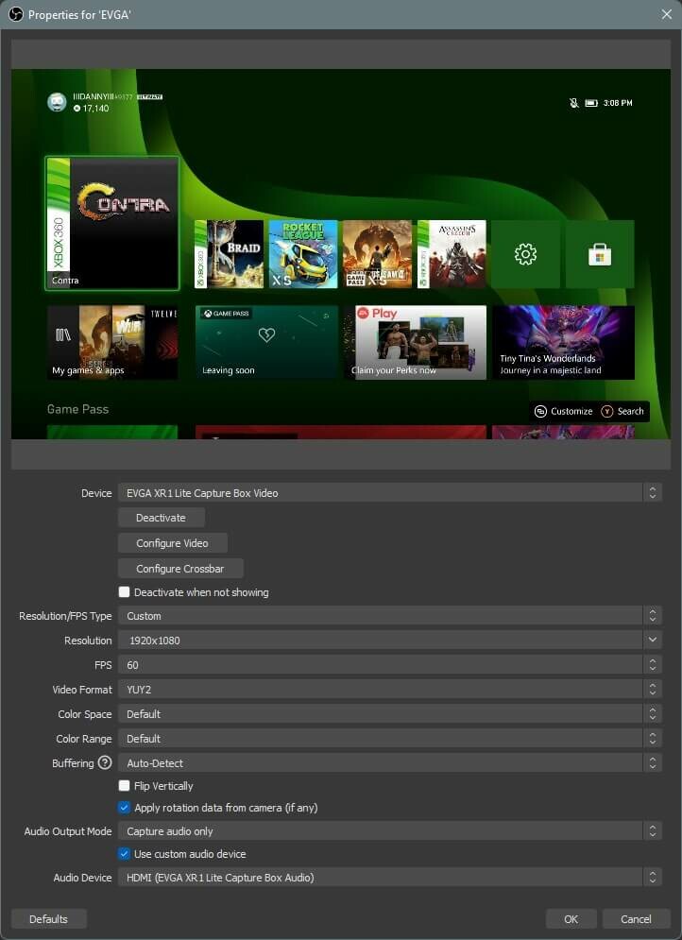The width and height of the screenshot is (682, 940).
Task: Select the Braid game tile
Action: pos(229,254)
